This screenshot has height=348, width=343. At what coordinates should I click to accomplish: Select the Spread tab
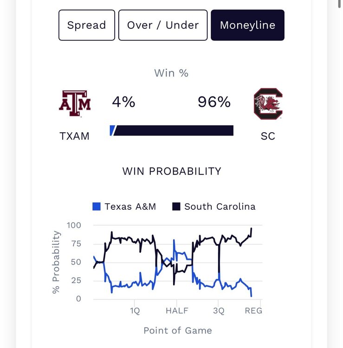(x=86, y=25)
